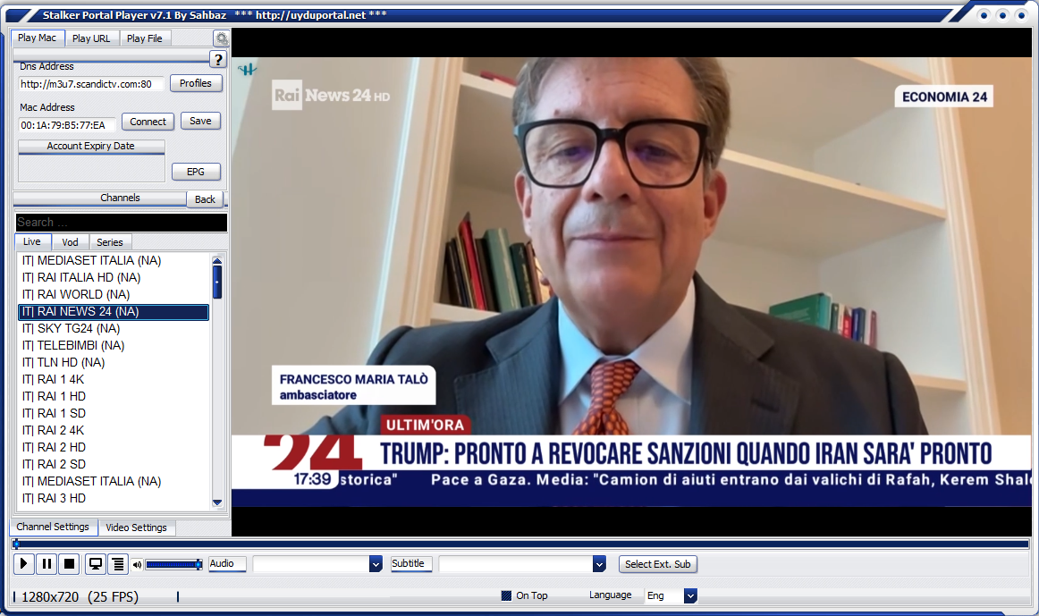Image resolution: width=1039 pixels, height=616 pixels.
Task: Click the playlist lines icon
Action: click(117, 564)
